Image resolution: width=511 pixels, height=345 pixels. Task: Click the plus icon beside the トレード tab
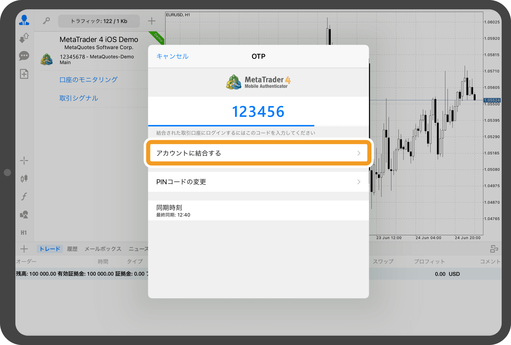pos(24,249)
